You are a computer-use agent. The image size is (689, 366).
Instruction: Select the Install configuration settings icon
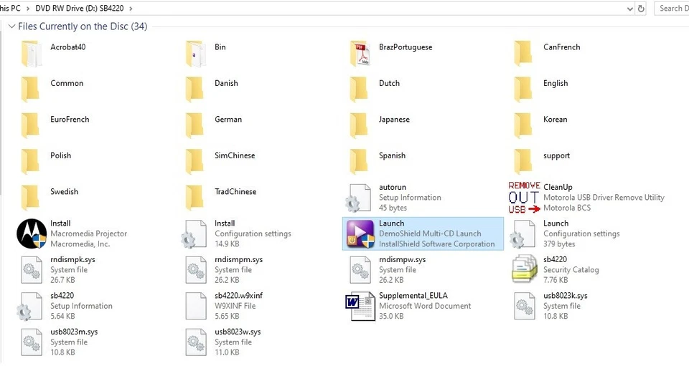(x=194, y=234)
